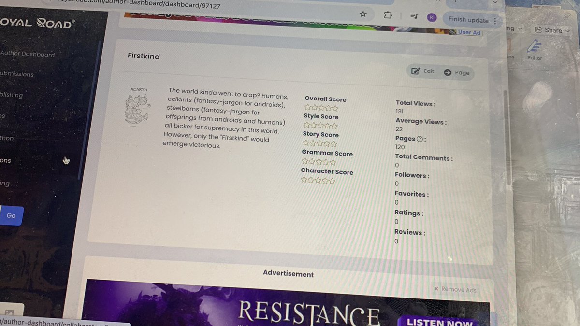Click the Finish update button
Viewport: 580px width, 326px height.
click(468, 20)
